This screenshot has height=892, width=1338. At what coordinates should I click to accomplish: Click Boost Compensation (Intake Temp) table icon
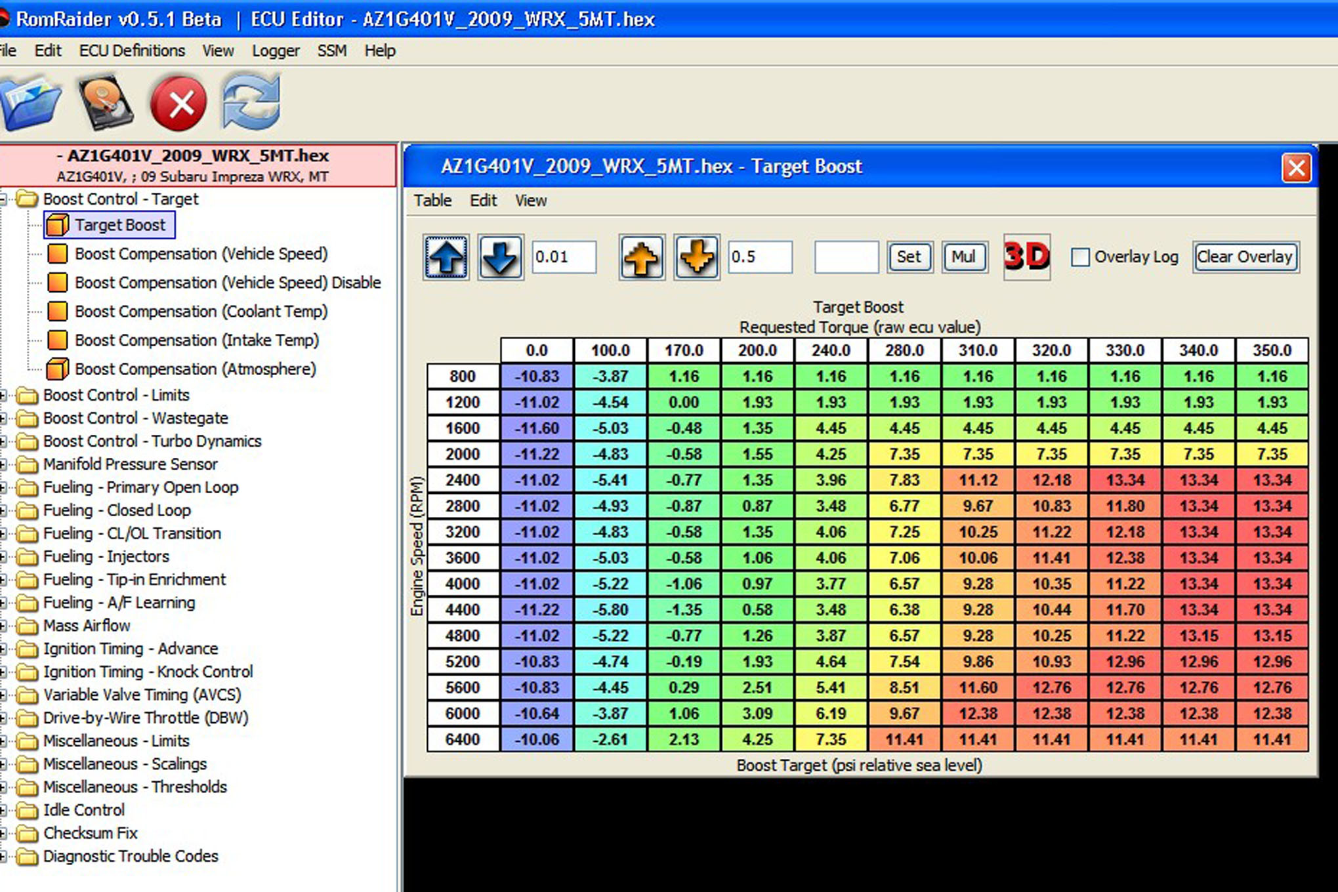click(x=57, y=340)
